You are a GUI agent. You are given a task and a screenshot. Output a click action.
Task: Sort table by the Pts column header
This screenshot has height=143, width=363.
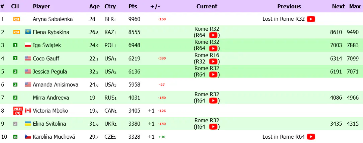coord(132,6)
